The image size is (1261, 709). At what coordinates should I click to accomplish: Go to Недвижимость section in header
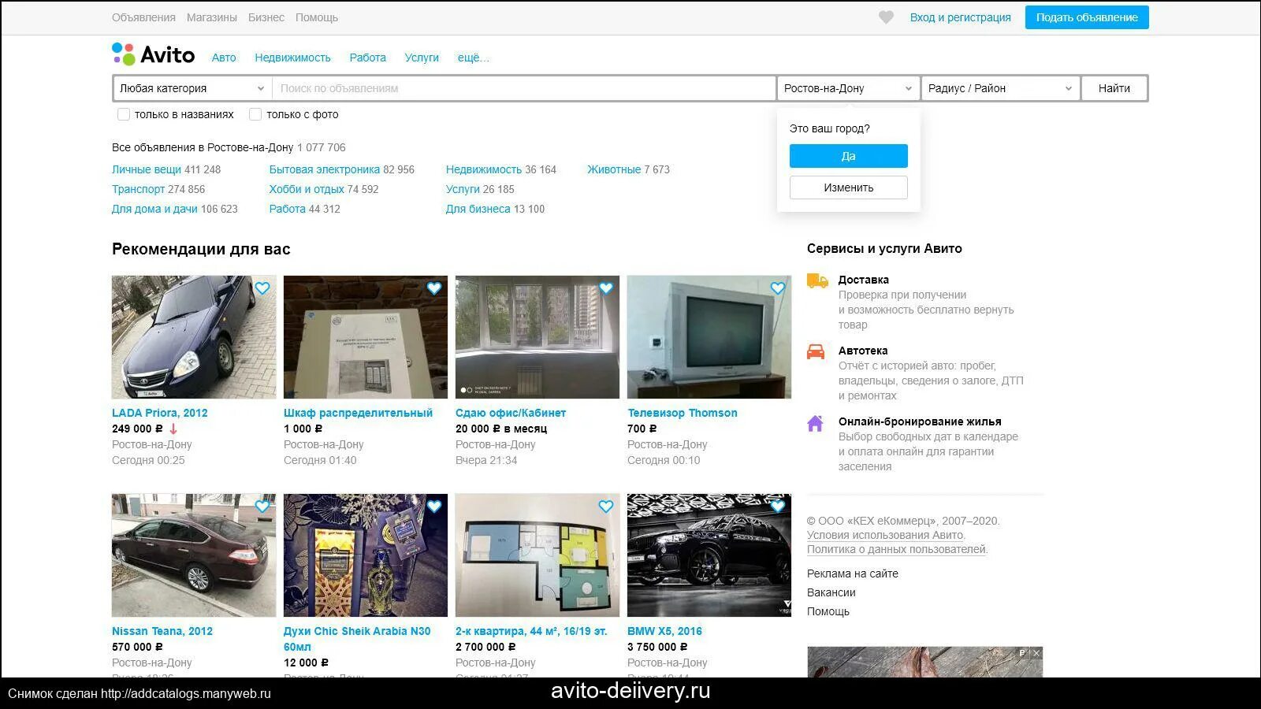pos(292,58)
